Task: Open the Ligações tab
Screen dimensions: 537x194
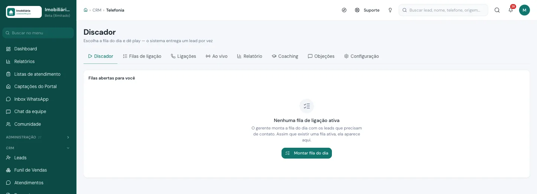Action: point(183,56)
